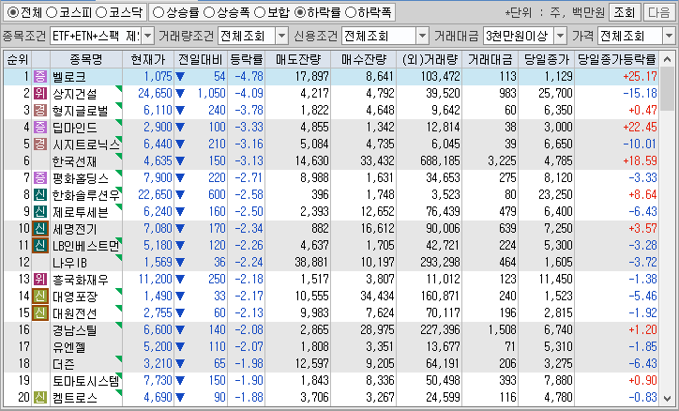Open the 가격 전체조회 dropdown
Viewport: 679px width, 411px height.
[x=669, y=36]
